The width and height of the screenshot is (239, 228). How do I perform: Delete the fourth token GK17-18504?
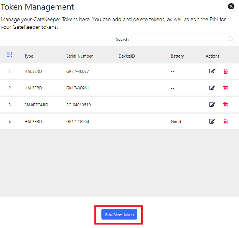click(x=226, y=121)
